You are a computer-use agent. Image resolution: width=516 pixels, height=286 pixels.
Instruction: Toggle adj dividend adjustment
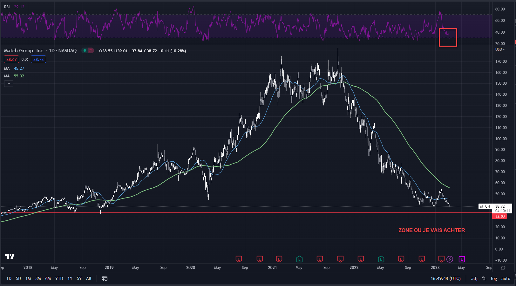tap(474, 278)
